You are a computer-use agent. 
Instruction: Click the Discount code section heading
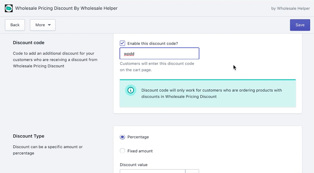coord(29,43)
